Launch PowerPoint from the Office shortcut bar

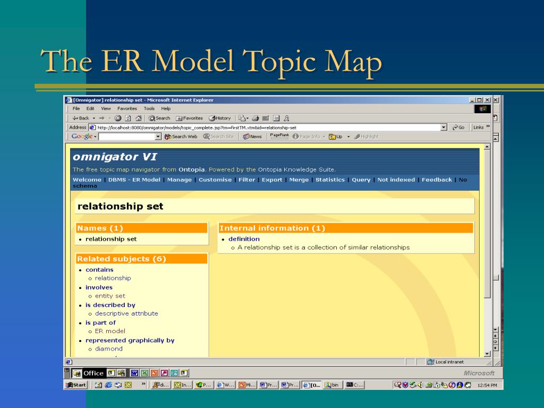click(x=155, y=373)
